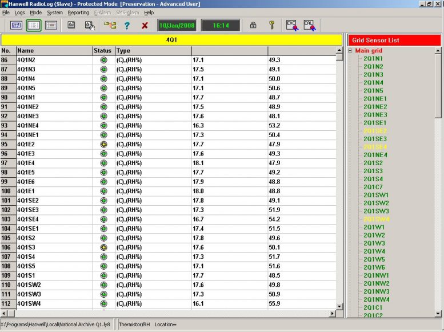
Task: Open the System menu
Action: click(x=55, y=13)
